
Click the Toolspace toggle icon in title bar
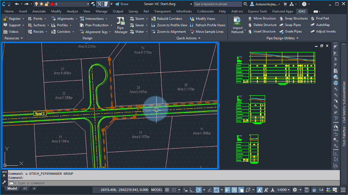[x=99, y=4]
